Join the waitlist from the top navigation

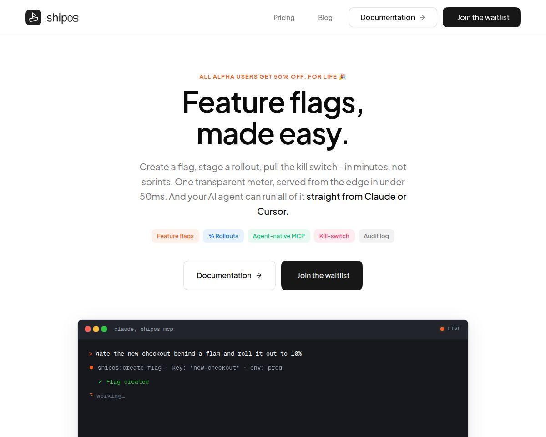[x=481, y=17]
